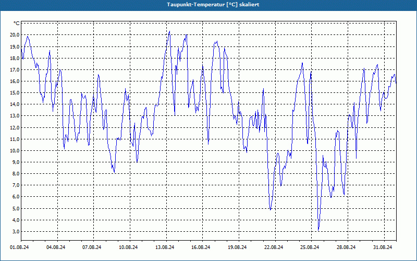The width and height of the screenshot is (417, 261).
Task: Click the 11,0 y-axis label
Action: coord(15,139)
